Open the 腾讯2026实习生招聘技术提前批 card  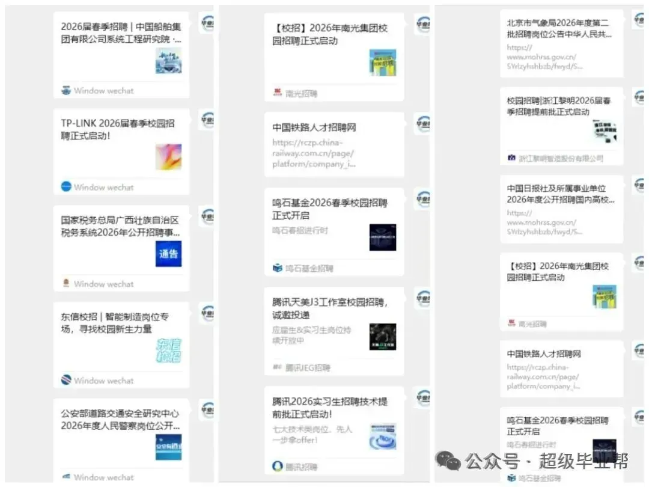point(334,430)
